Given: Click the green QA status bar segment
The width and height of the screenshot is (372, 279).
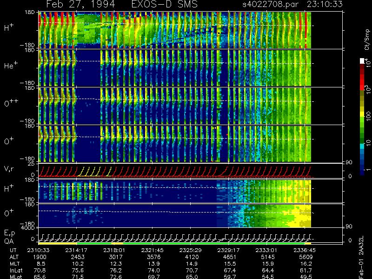Looking at the screenshot, I should point(213,243).
